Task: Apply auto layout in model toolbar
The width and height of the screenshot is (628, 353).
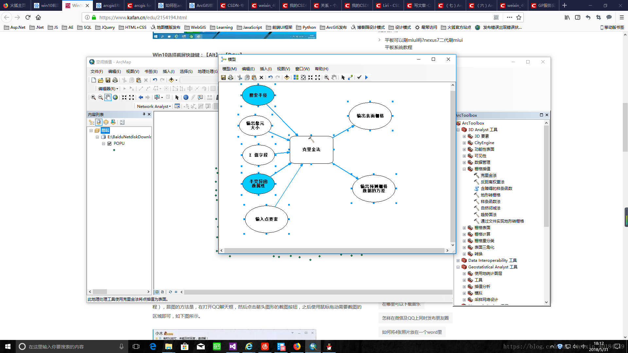Action: coord(296,77)
